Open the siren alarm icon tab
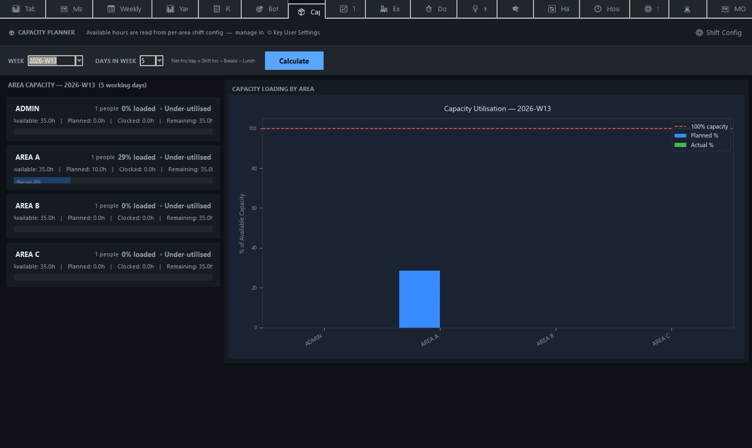 (687, 9)
